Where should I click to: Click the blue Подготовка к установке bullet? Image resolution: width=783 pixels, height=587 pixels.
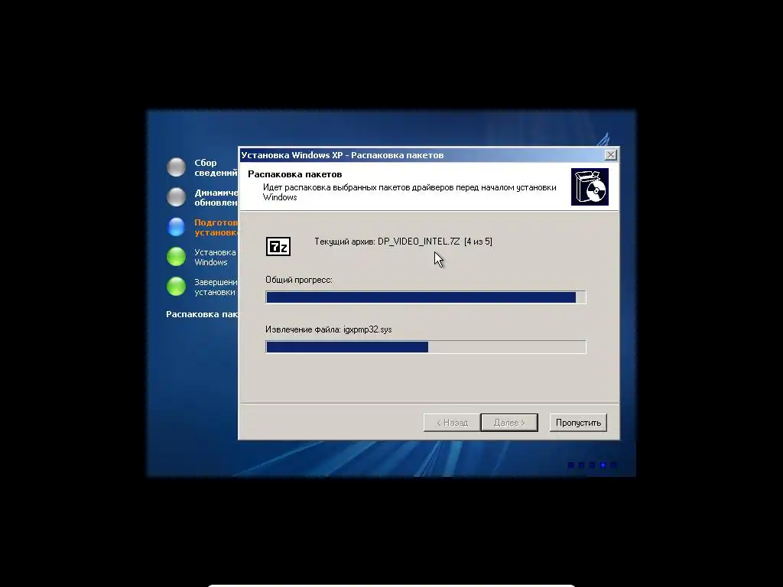[176, 226]
